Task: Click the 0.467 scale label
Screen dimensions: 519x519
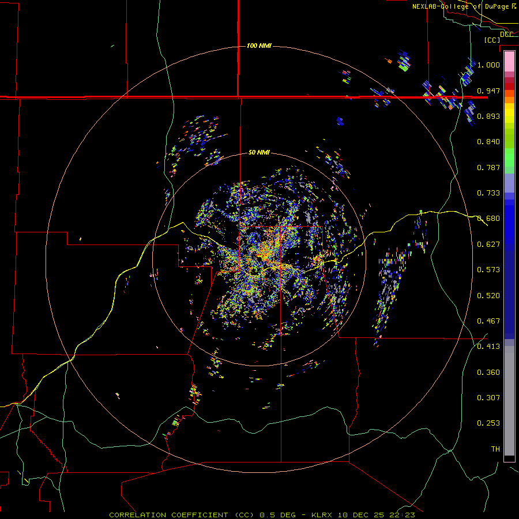Action: [x=488, y=321]
